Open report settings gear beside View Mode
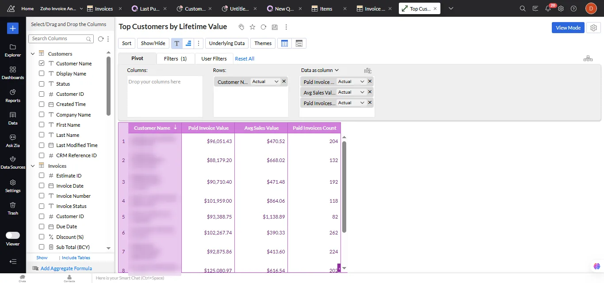 click(593, 28)
